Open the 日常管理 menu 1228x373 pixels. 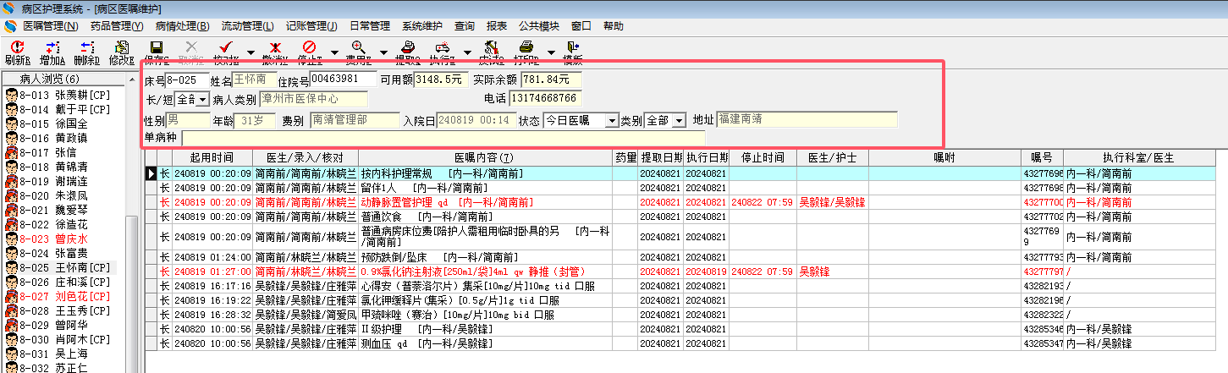[x=370, y=26]
